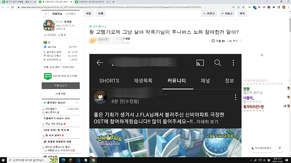
Task: Click the cast icon in the embedded screenshot
Action: (x=200, y=63)
